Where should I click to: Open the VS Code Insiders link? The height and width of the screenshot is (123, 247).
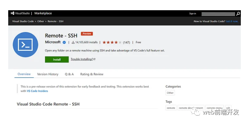[37, 91]
